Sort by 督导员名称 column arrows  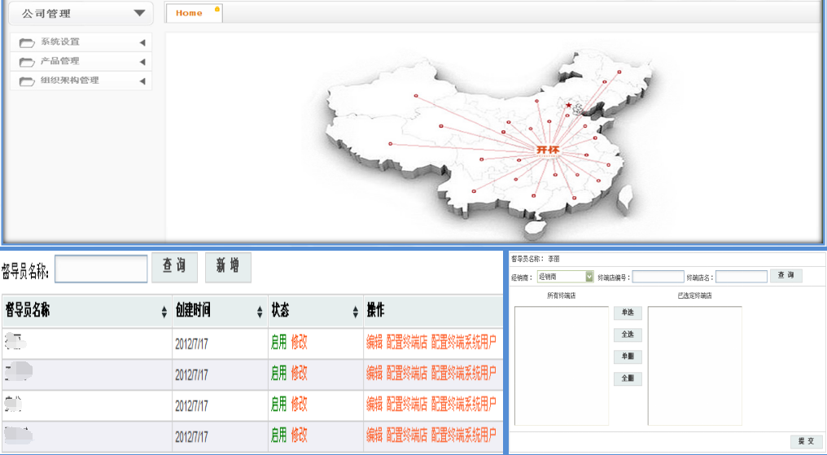(164, 312)
